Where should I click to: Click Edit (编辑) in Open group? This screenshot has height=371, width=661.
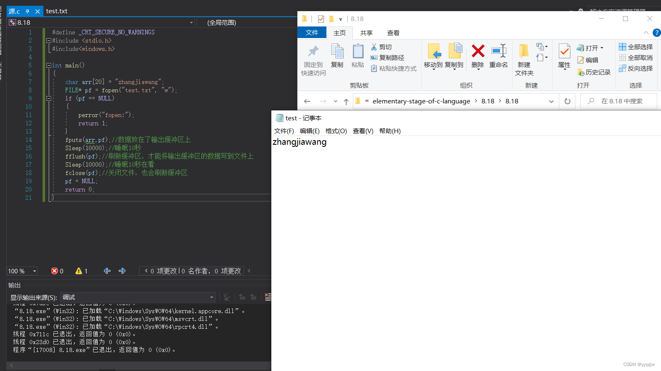tap(588, 60)
